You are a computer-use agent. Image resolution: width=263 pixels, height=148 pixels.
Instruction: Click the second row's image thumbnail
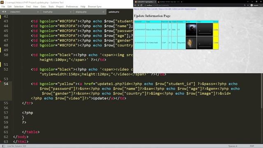click(191, 43)
